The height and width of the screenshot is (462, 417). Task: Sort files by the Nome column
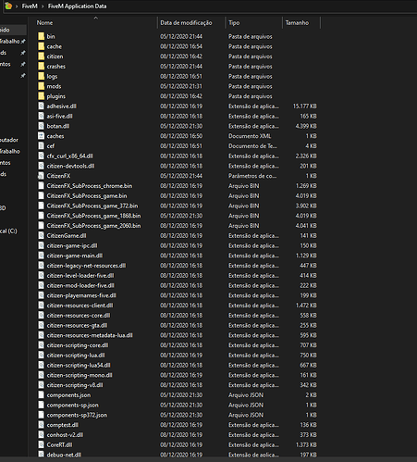[44, 23]
